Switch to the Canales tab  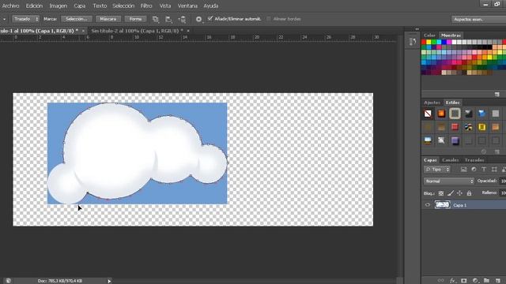[450, 160]
